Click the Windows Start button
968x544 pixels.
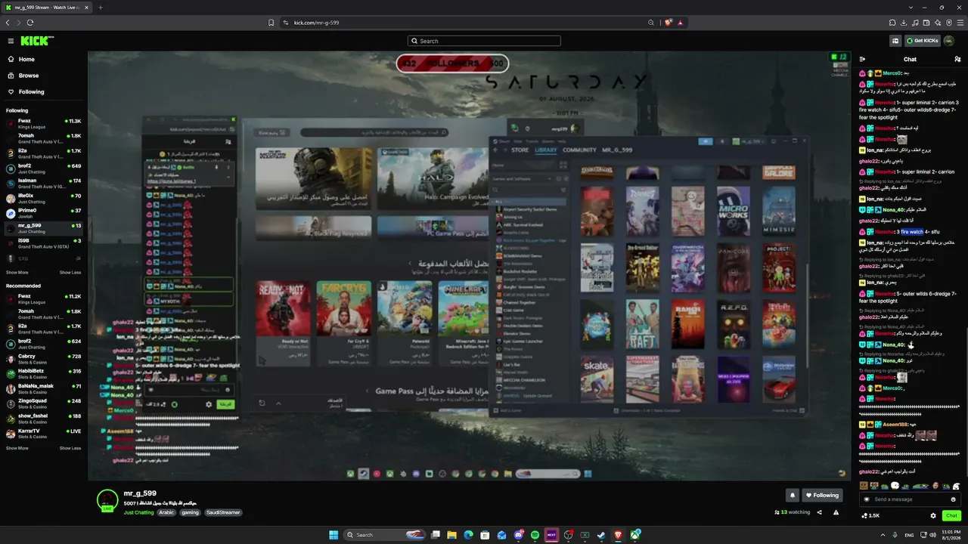(x=334, y=535)
